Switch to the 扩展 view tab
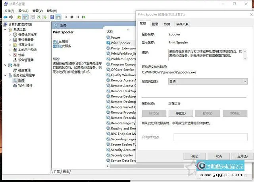 point(57,172)
